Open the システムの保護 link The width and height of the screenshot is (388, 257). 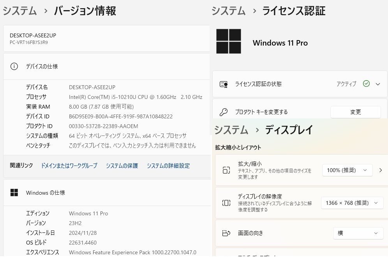point(122,165)
